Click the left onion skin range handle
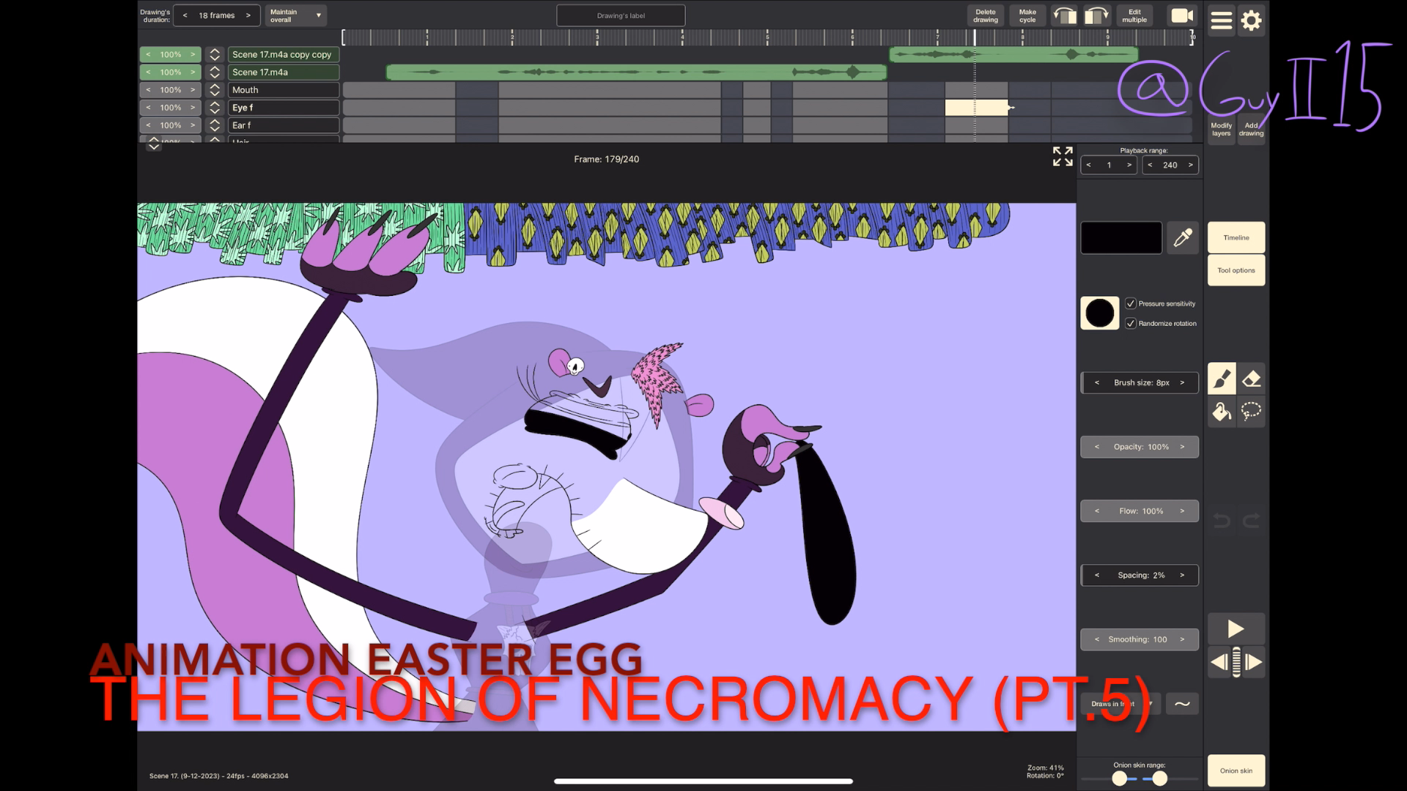 click(1120, 779)
